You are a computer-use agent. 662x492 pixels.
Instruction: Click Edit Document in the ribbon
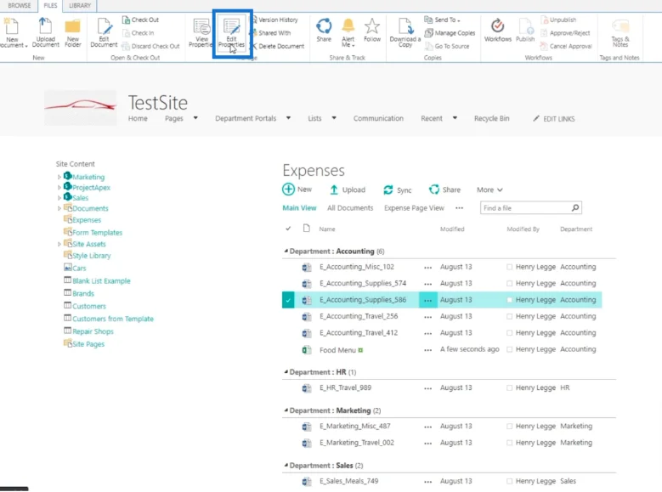tap(104, 32)
